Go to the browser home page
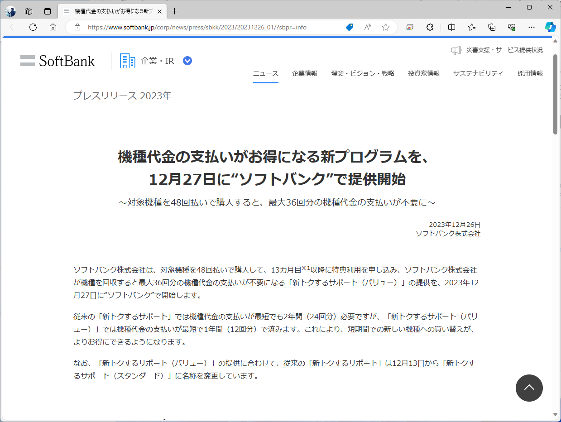 (x=53, y=27)
